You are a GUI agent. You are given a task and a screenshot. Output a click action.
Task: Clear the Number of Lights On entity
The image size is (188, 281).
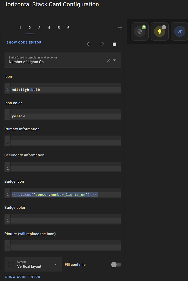(x=109, y=60)
